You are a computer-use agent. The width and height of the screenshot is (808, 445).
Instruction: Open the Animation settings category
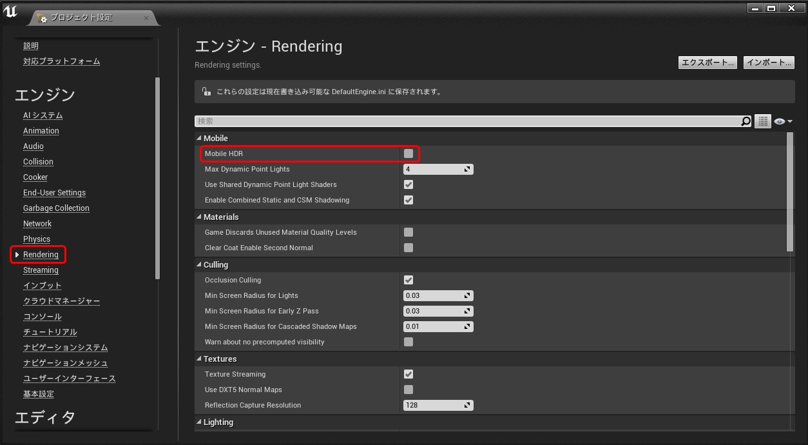(x=41, y=131)
